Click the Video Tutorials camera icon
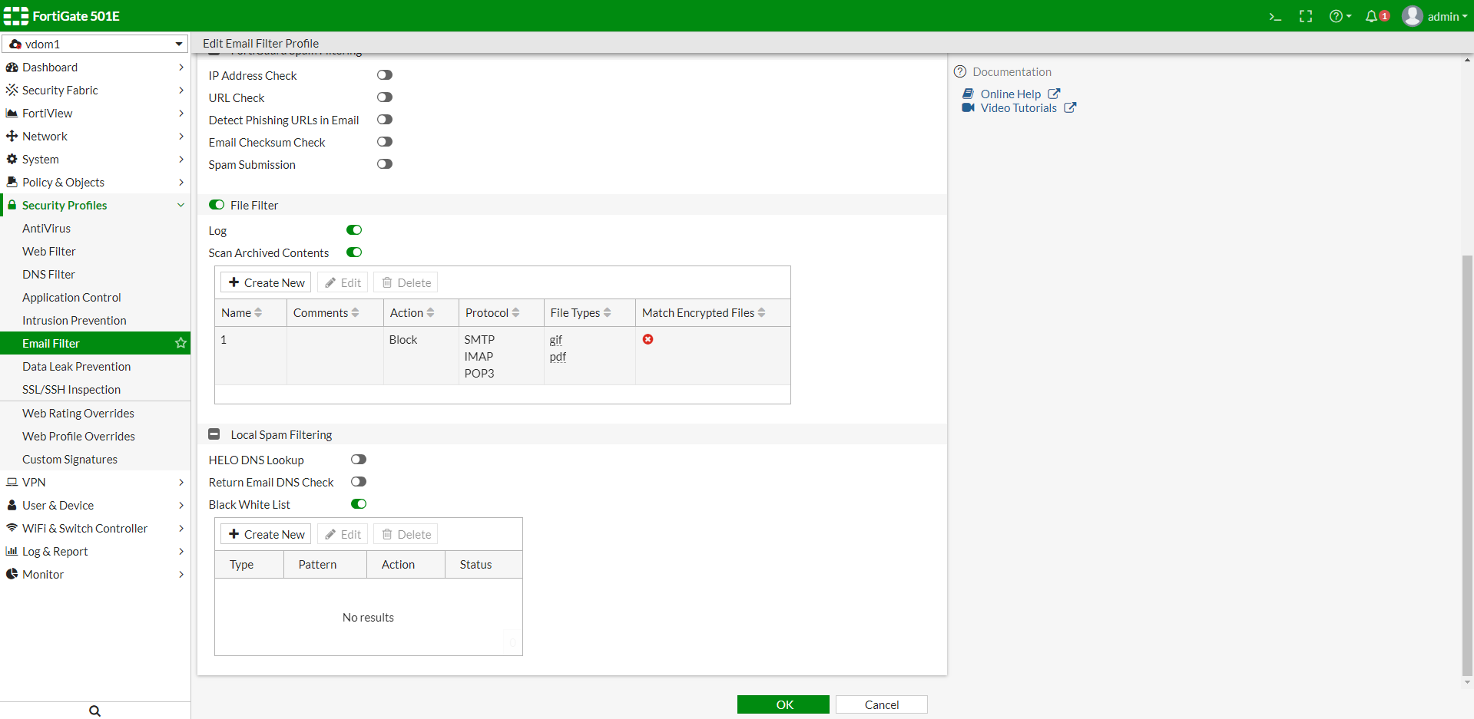 tap(968, 107)
